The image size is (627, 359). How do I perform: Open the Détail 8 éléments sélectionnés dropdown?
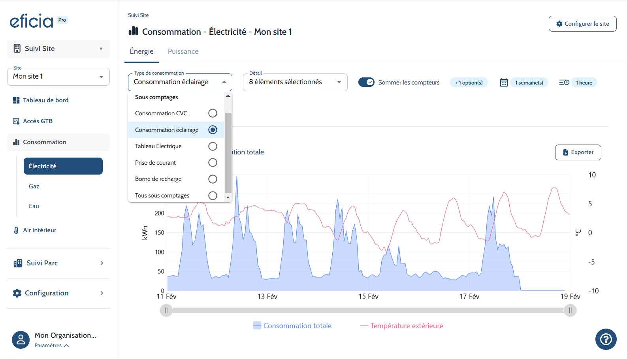click(x=295, y=82)
